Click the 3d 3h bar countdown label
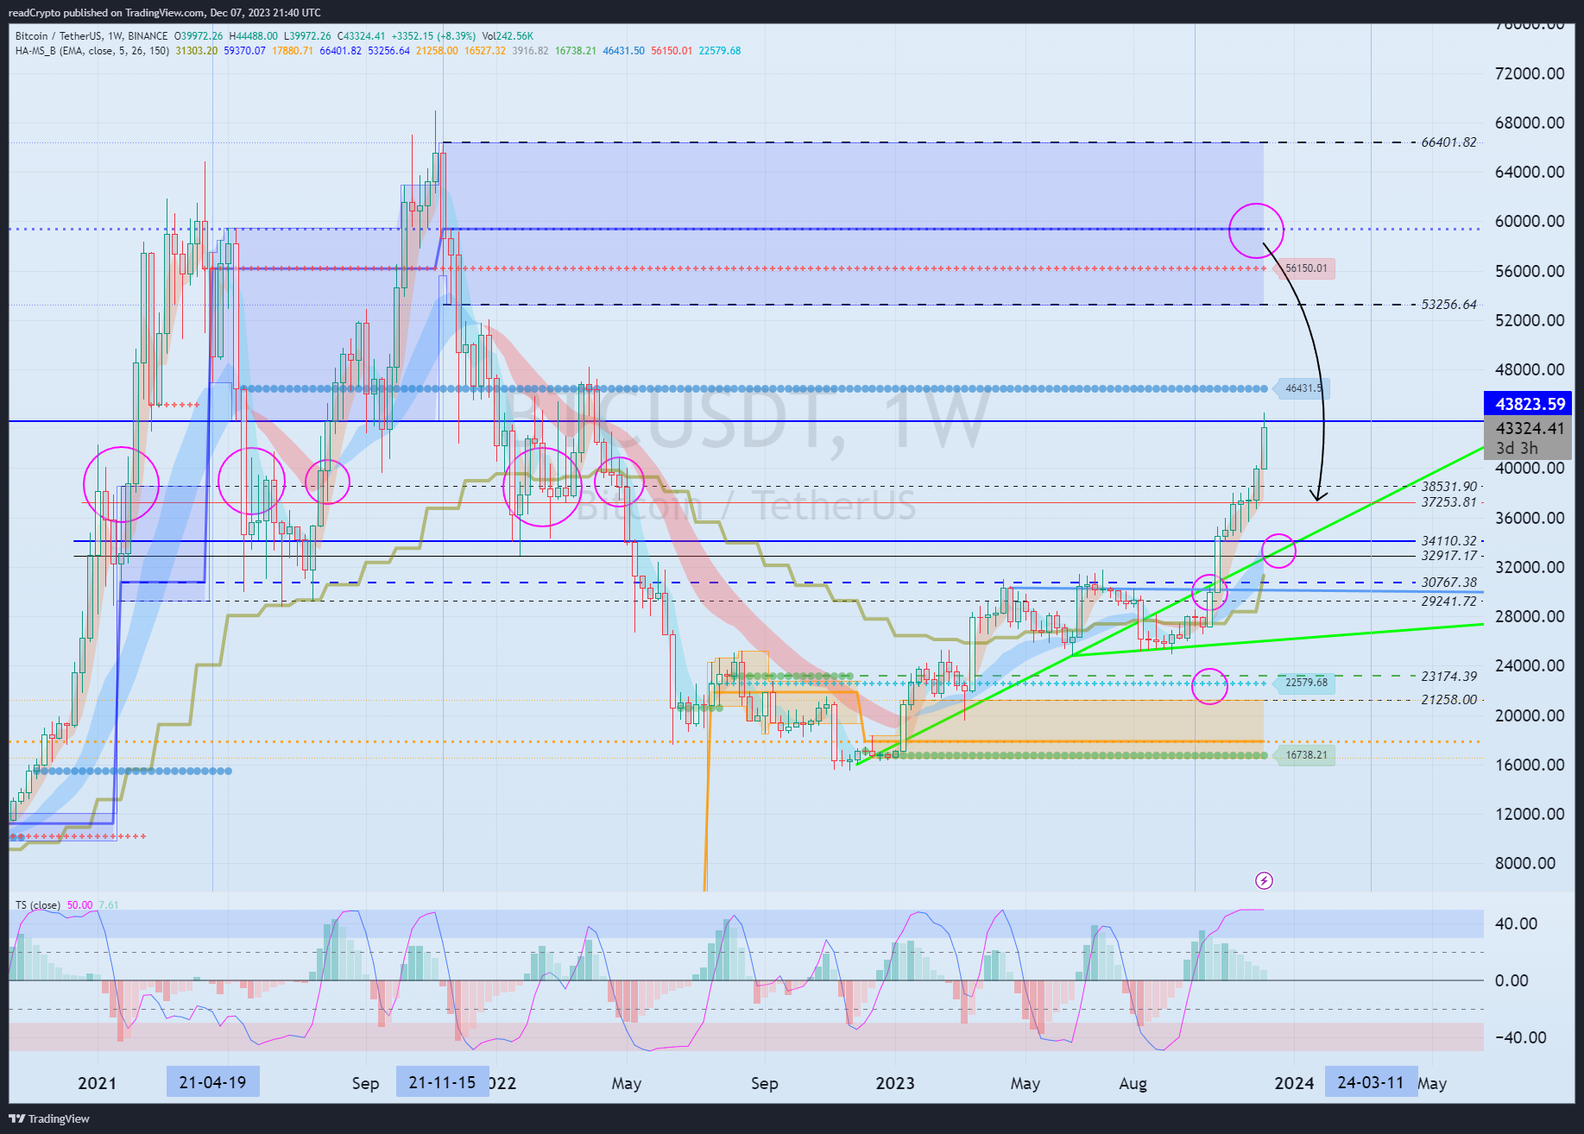The height and width of the screenshot is (1134, 1584). click(1517, 448)
